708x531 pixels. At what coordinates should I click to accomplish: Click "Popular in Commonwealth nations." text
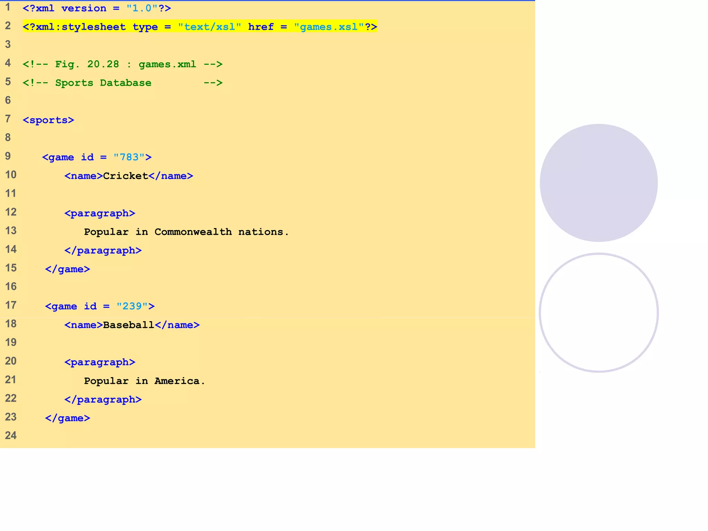tap(186, 232)
